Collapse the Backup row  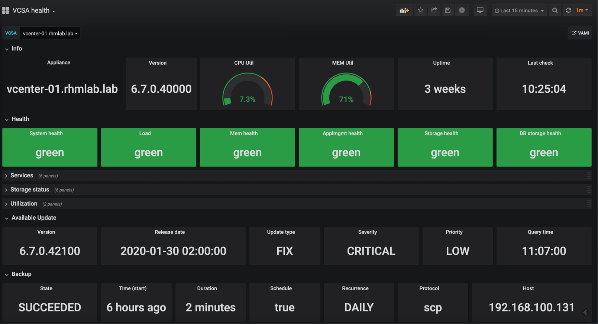(18, 274)
